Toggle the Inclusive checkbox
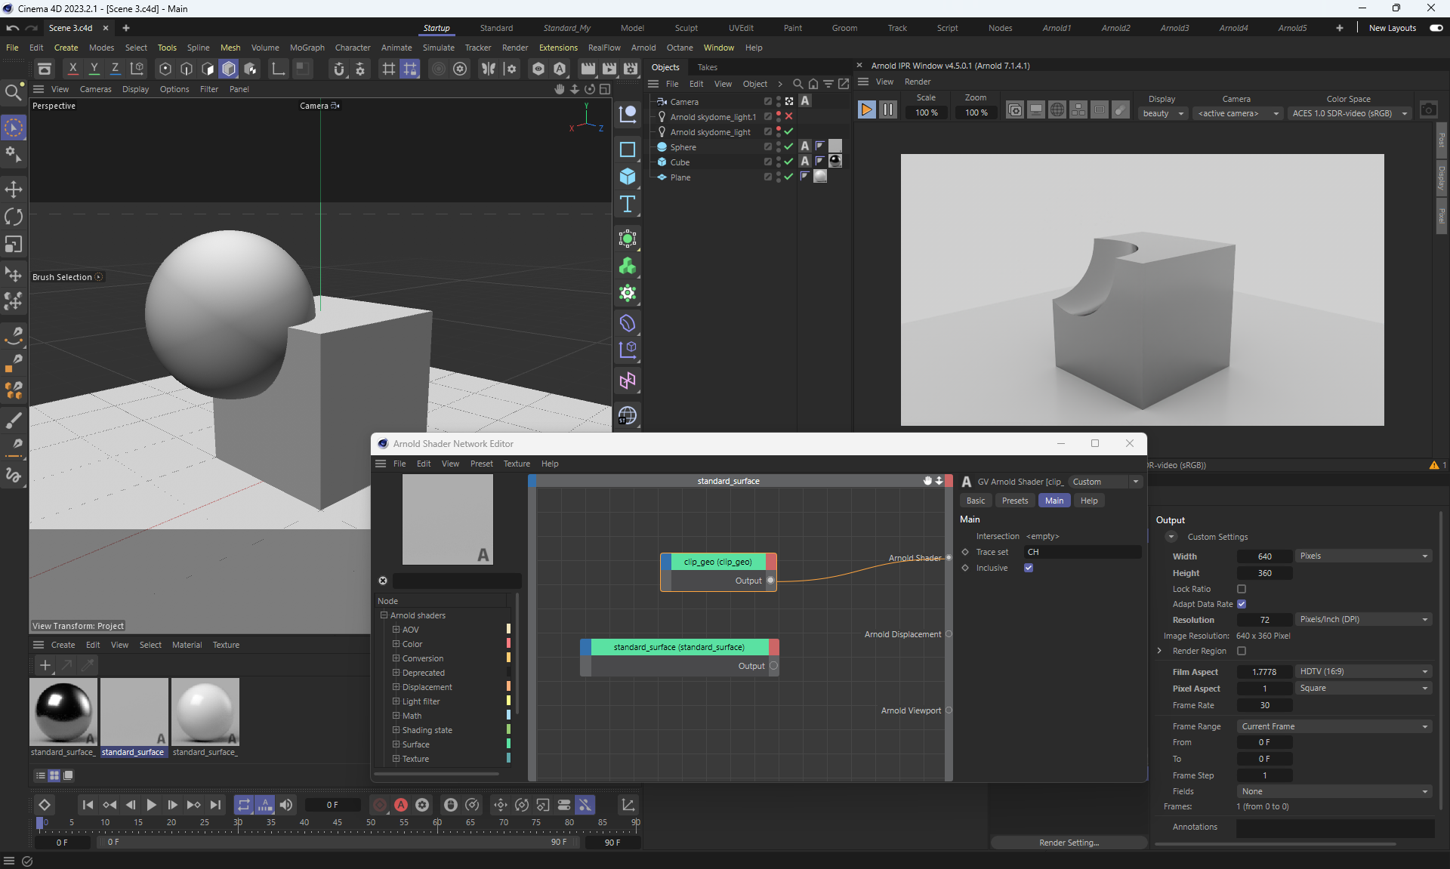This screenshot has width=1450, height=869. pyautogui.click(x=1029, y=568)
